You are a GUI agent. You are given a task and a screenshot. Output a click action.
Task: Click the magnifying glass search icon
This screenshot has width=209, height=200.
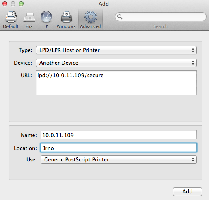(120, 17)
